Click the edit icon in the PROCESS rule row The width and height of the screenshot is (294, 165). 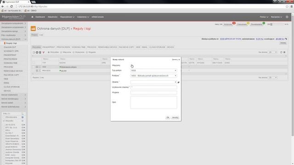pyautogui.click(x=37, y=71)
